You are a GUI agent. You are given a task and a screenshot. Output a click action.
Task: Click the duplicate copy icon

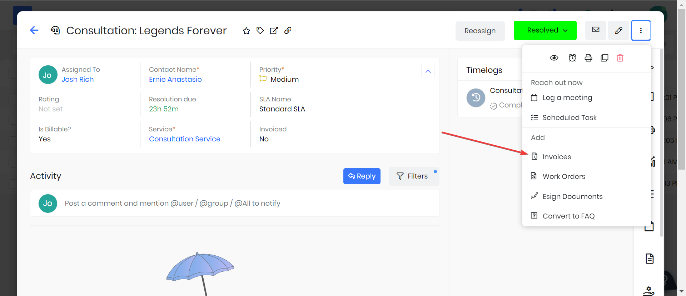[x=605, y=58]
